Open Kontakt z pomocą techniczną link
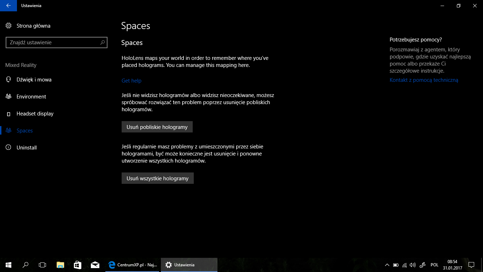Image resolution: width=483 pixels, height=272 pixels. (424, 80)
